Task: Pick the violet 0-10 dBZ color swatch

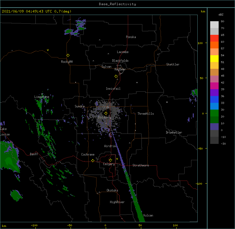Action: point(214,127)
